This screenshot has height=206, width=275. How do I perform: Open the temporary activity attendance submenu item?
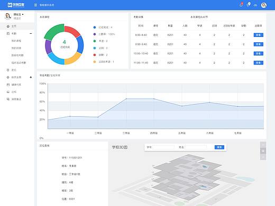click(19, 63)
